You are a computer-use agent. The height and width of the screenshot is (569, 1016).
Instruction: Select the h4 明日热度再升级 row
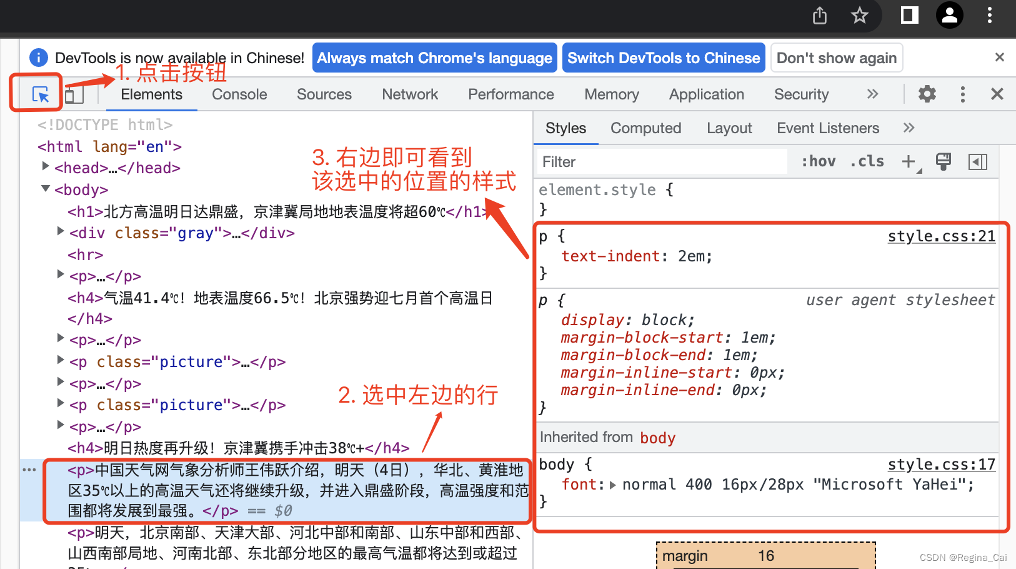(276, 448)
